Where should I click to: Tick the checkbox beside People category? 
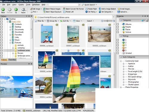click(118, 27)
